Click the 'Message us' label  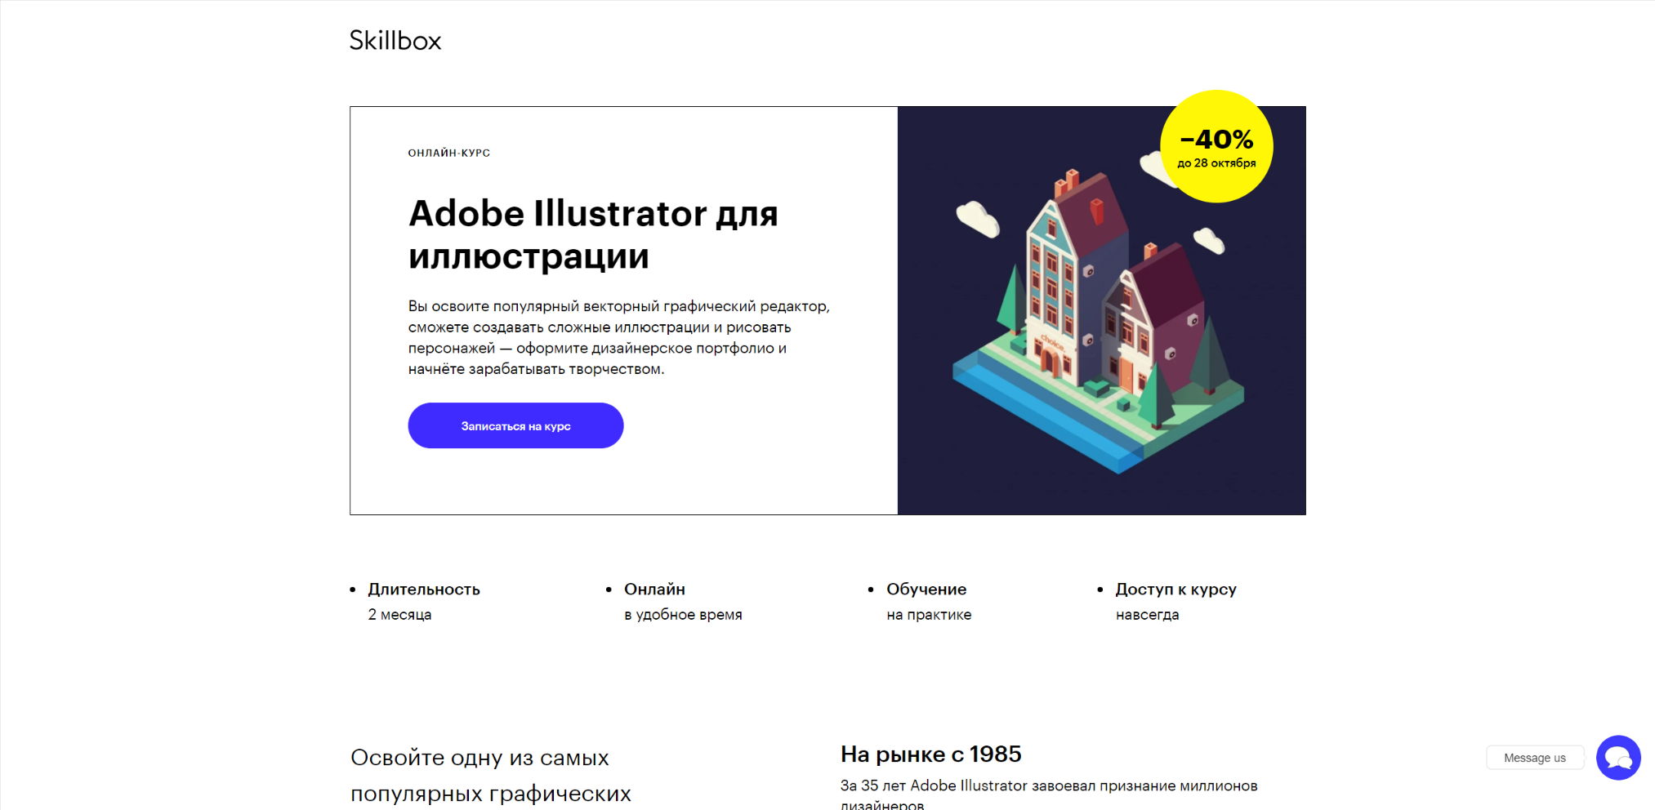(1535, 758)
